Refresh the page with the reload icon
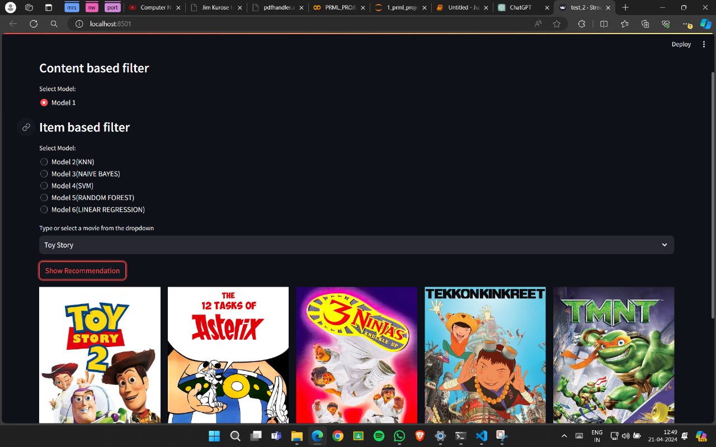The image size is (716, 447). click(x=34, y=24)
